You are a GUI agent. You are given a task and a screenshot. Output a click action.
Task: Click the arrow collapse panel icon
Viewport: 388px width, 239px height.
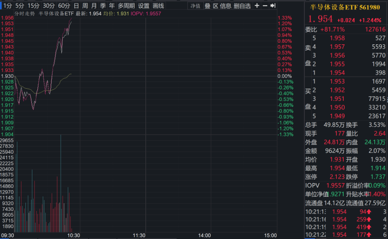point(273,6)
